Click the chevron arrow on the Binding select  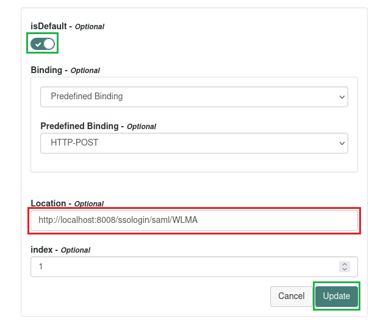click(x=342, y=97)
